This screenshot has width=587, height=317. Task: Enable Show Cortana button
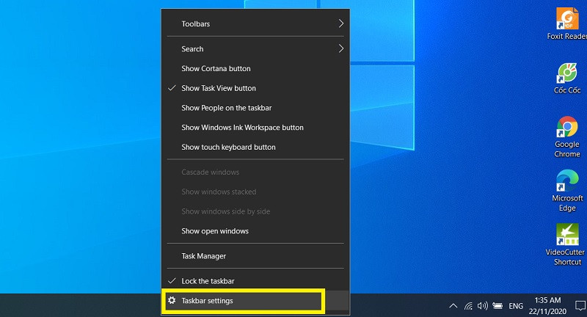[255, 68]
